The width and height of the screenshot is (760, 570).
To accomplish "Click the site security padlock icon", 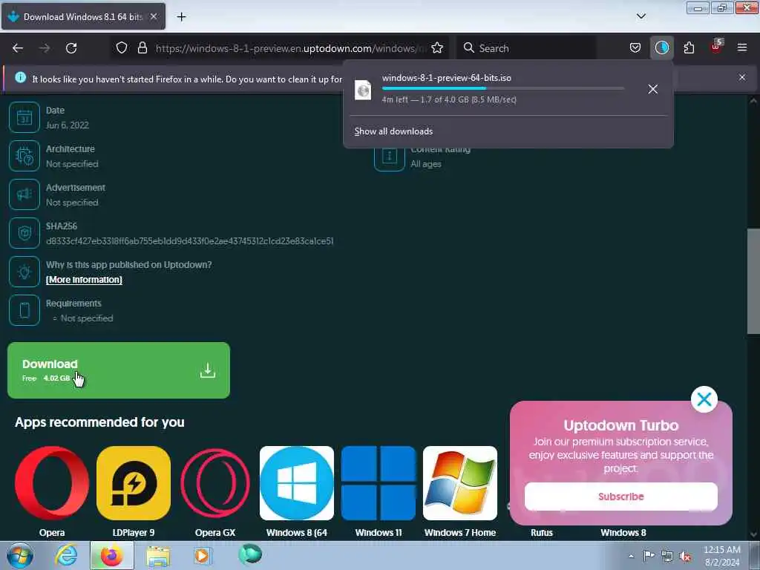I will (x=142, y=47).
